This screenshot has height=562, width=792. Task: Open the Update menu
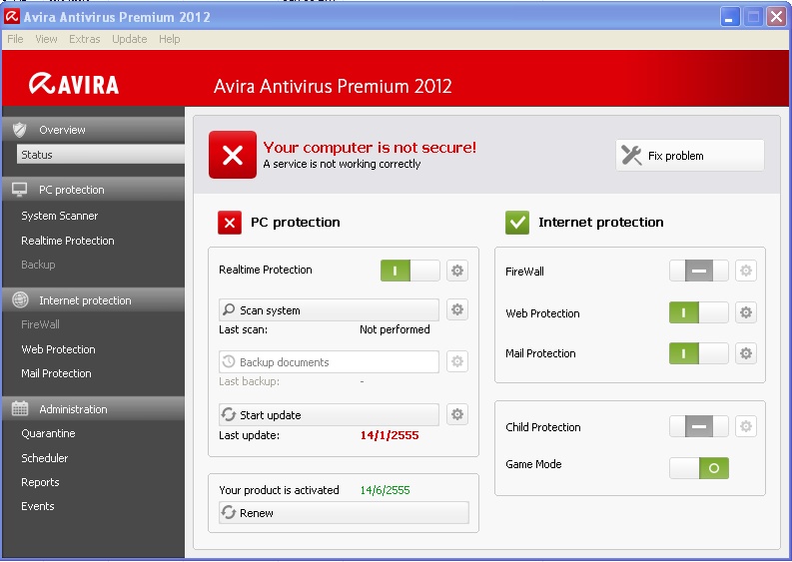[129, 39]
